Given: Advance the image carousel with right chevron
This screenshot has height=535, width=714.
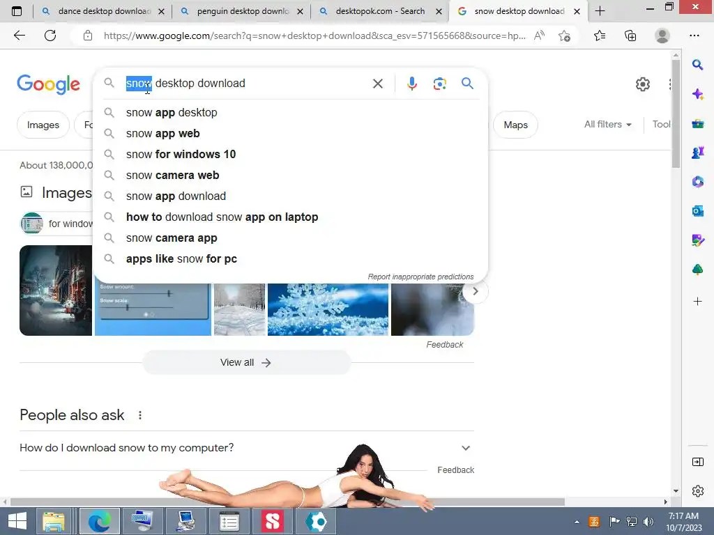Looking at the screenshot, I should tap(475, 291).
